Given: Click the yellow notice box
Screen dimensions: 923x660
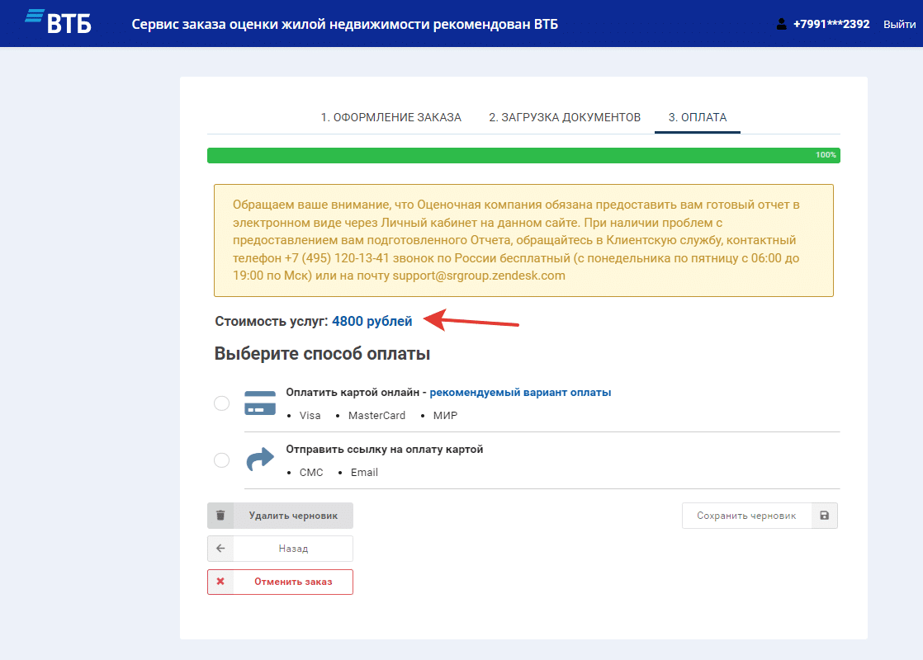Looking at the screenshot, I should tap(524, 240).
